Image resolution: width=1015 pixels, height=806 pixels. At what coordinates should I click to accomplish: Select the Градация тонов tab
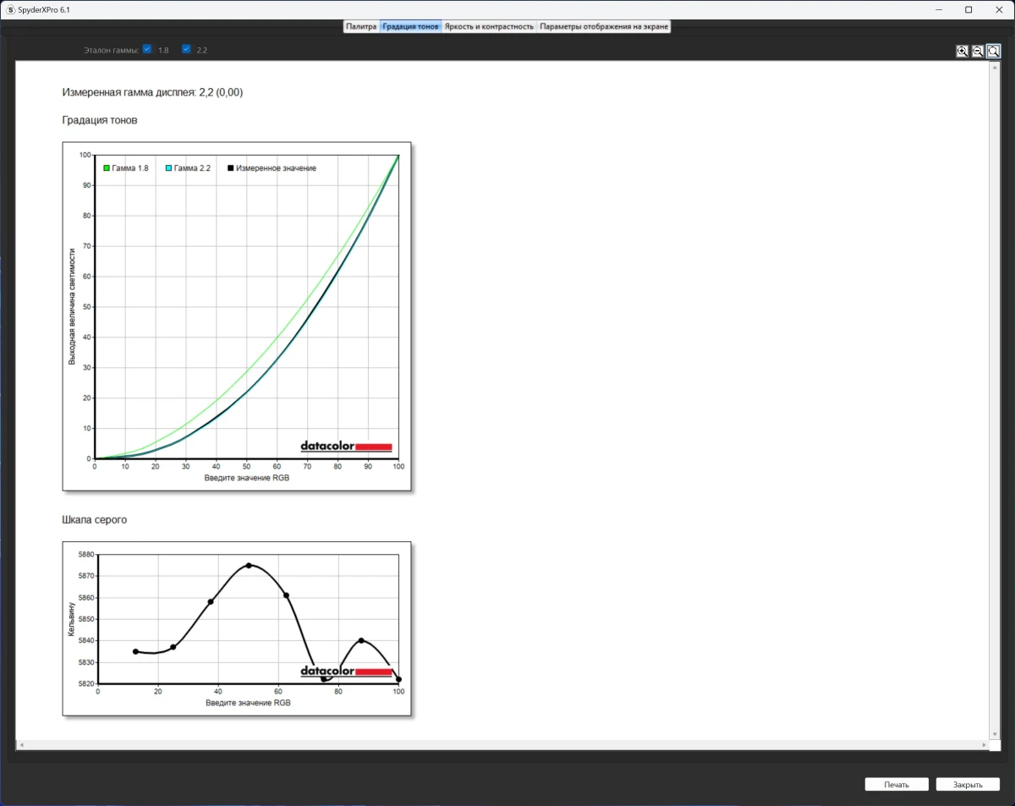tap(410, 26)
